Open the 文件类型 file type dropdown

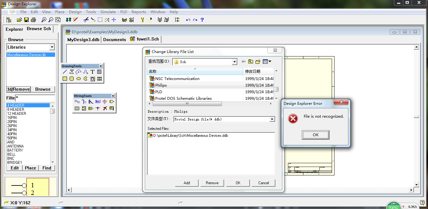(x=272, y=119)
